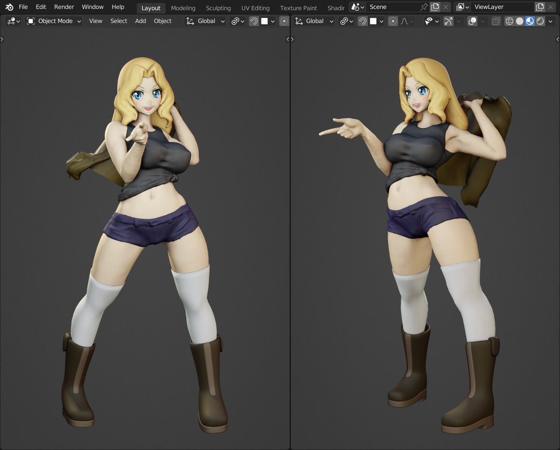Click the new scene icon

(x=435, y=7)
